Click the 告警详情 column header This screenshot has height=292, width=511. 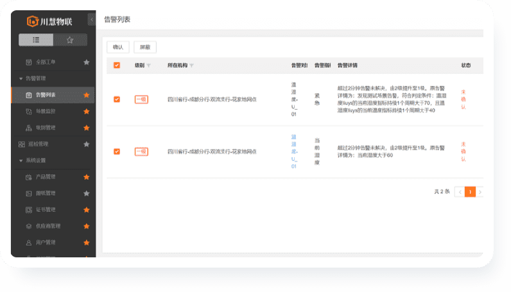347,65
